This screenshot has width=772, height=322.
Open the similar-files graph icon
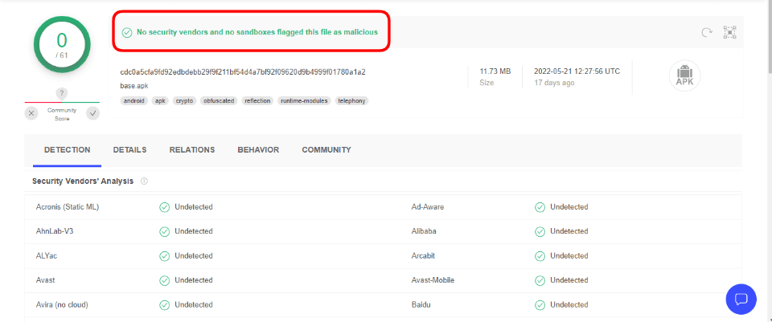point(729,32)
